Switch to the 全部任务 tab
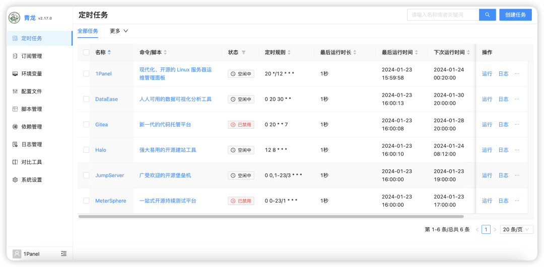The width and height of the screenshot is (544, 267). click(88, 31)
